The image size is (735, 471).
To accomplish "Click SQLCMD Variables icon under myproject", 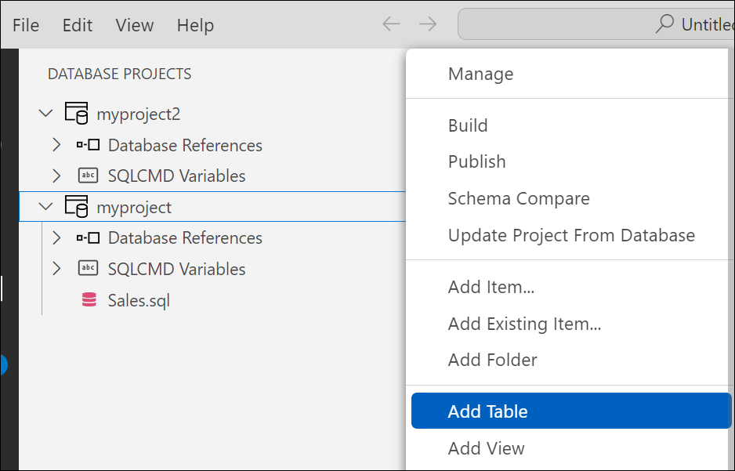I will (89, 269).
